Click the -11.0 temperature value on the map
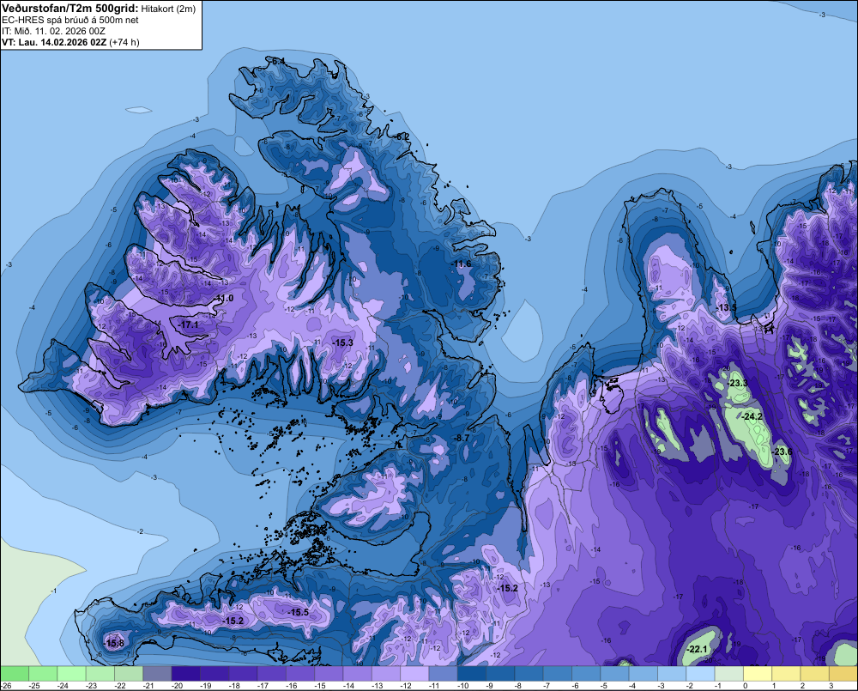The image size is (858, 691). coord(224,299)
